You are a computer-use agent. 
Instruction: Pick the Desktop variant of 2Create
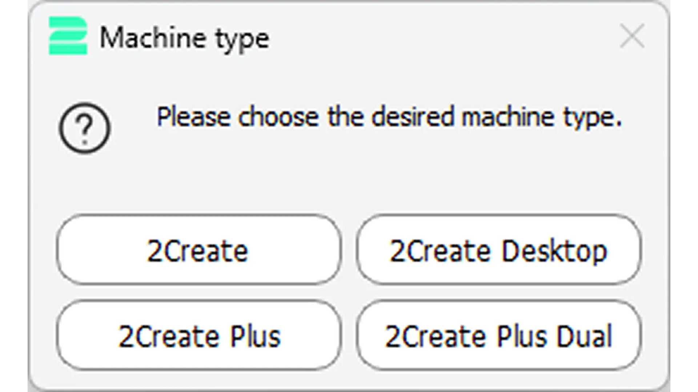pyautogui.click(x=499, y=250)
